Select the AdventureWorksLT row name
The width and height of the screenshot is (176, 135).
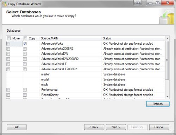54,64
